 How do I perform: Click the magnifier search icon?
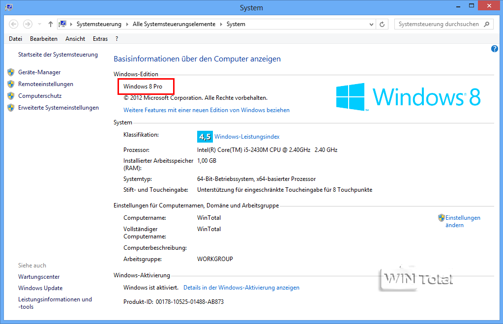click(487, 24)
